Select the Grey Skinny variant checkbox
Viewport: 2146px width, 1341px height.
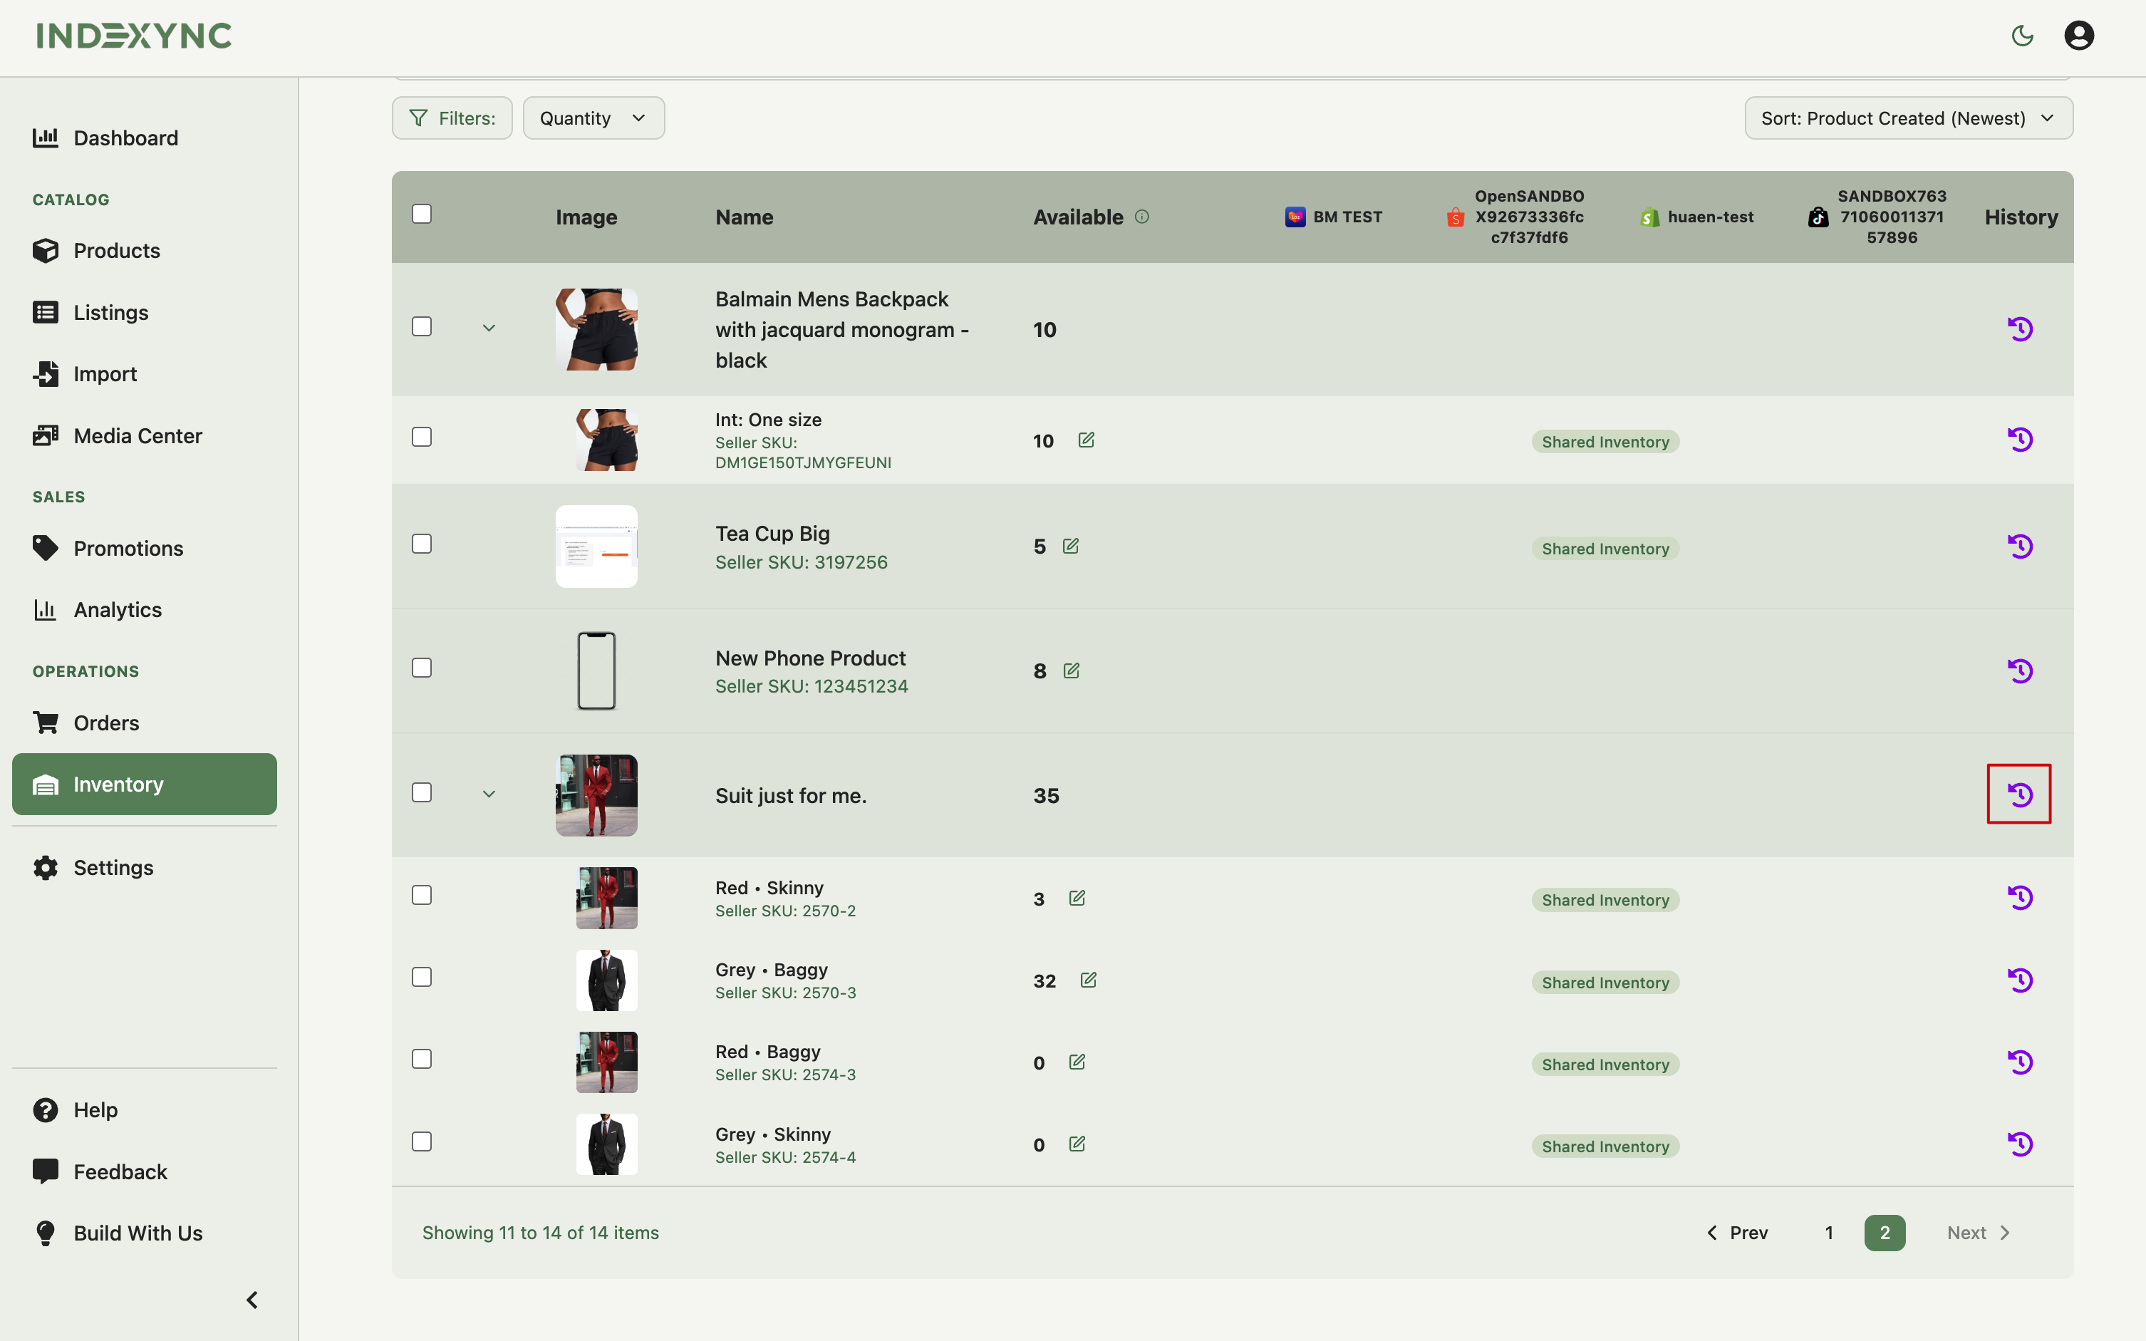coord(422,1141)
